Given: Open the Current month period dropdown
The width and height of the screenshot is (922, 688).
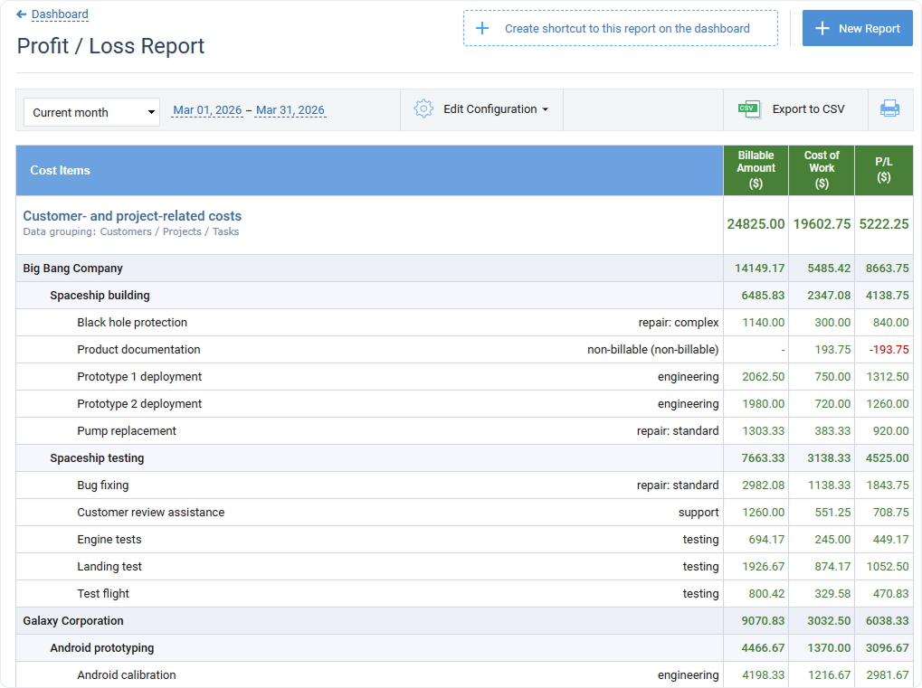Looking at the screenshot, I should (90, 111).
